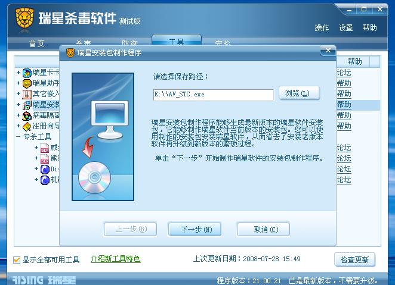Image resolution: width=395 pixels, height=285 pixels.
Task: Click the 帮助 column header
Action: click(x=354, y=61)
